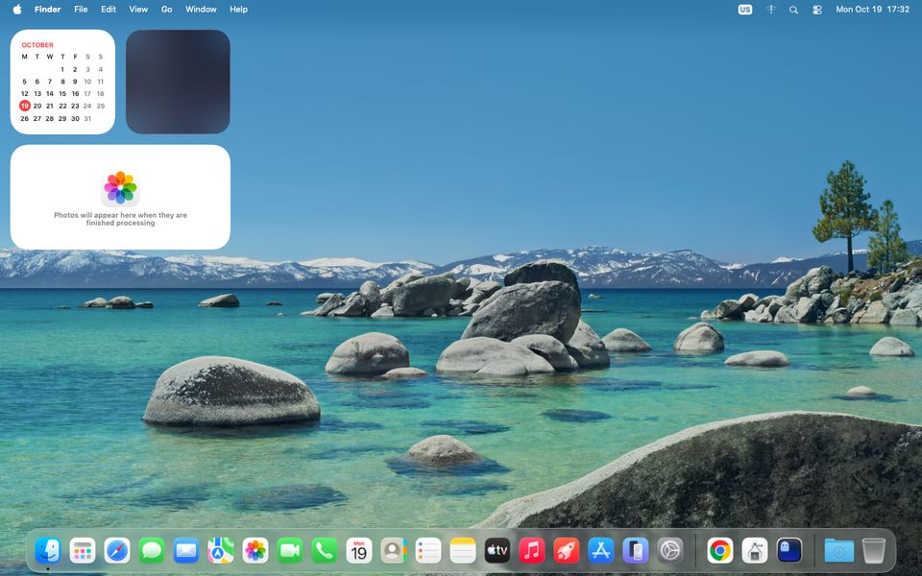922x576 pixels.
Task: Click the Photos icon in Photos widget
Action: [121, 188]
